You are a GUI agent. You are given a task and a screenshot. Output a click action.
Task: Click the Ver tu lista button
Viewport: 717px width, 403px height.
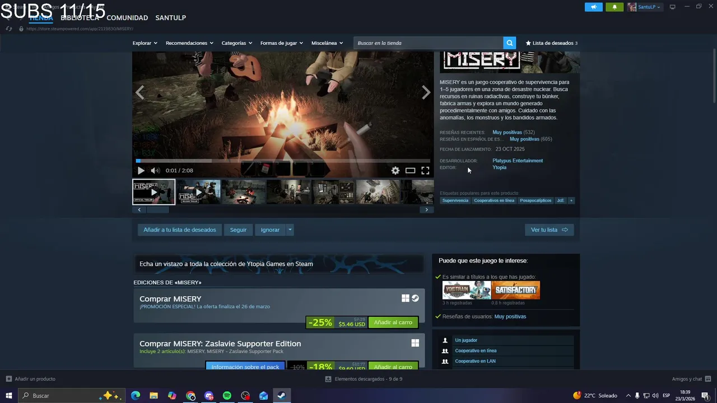click(x=549, y=229)
